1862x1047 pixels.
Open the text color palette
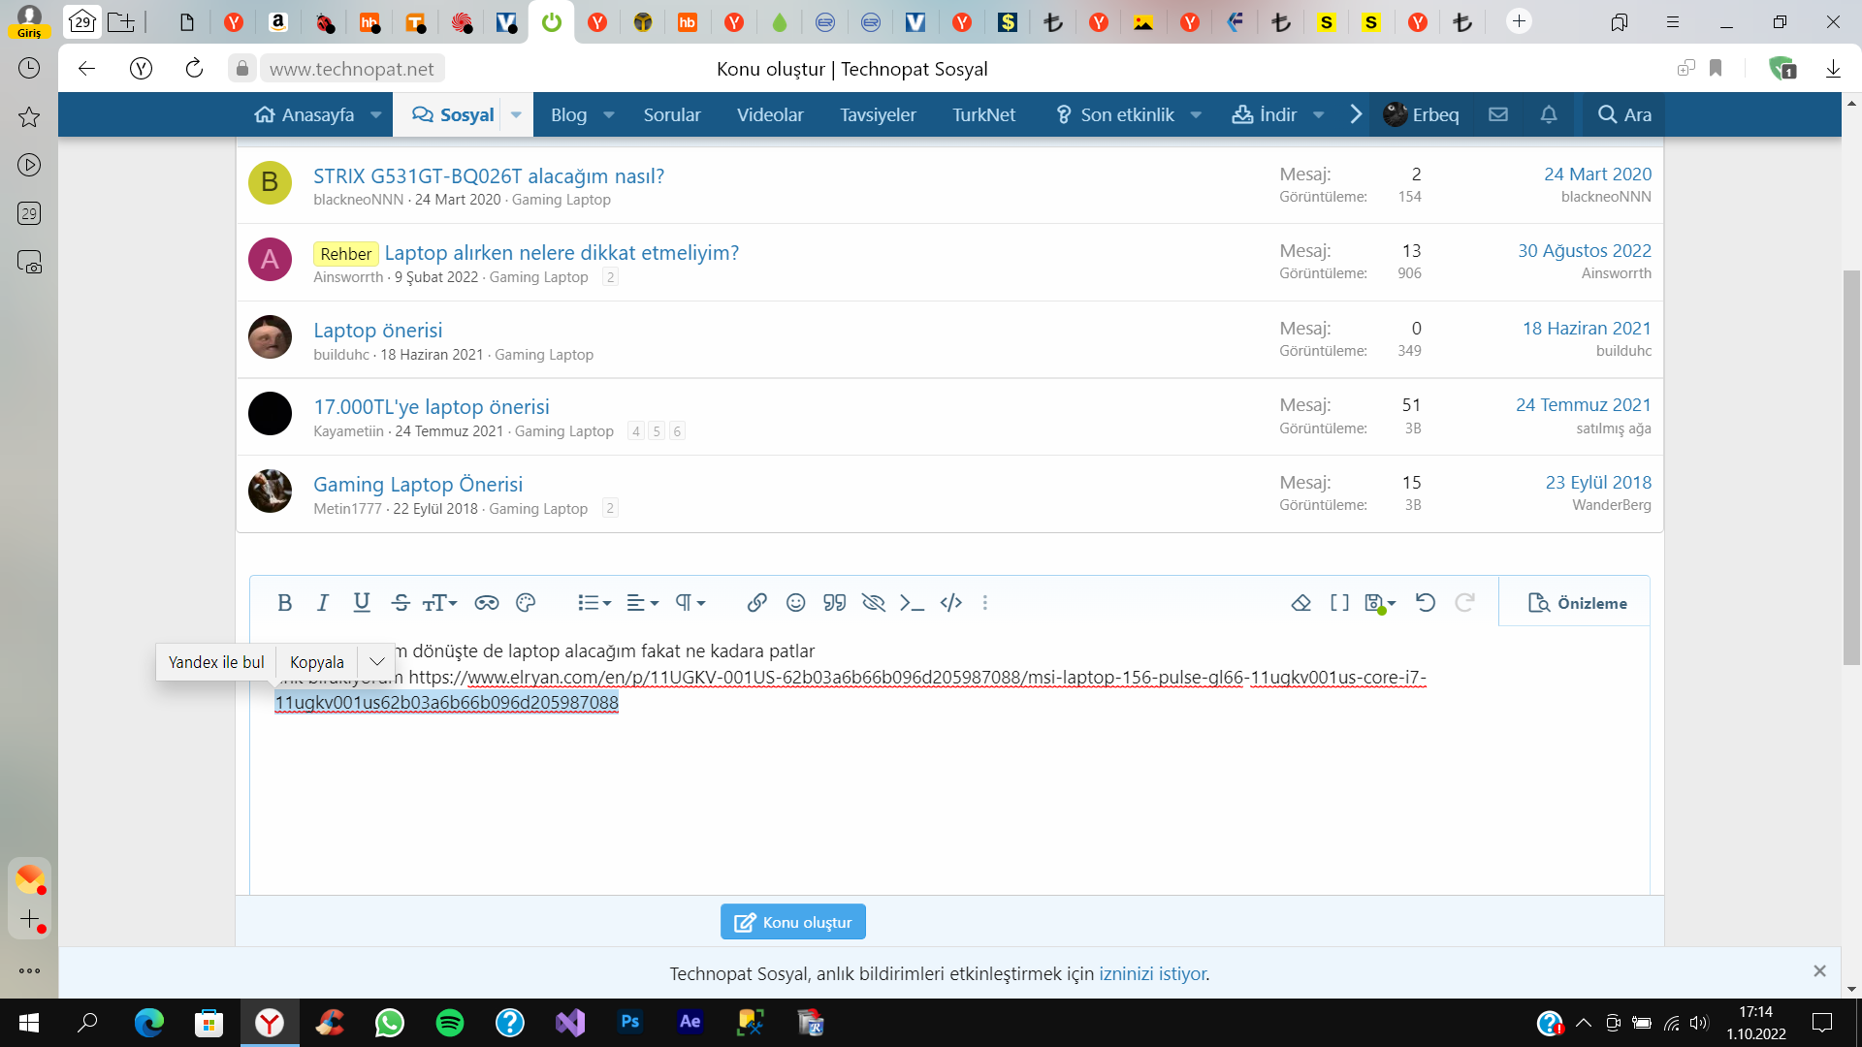click(526, 603)
